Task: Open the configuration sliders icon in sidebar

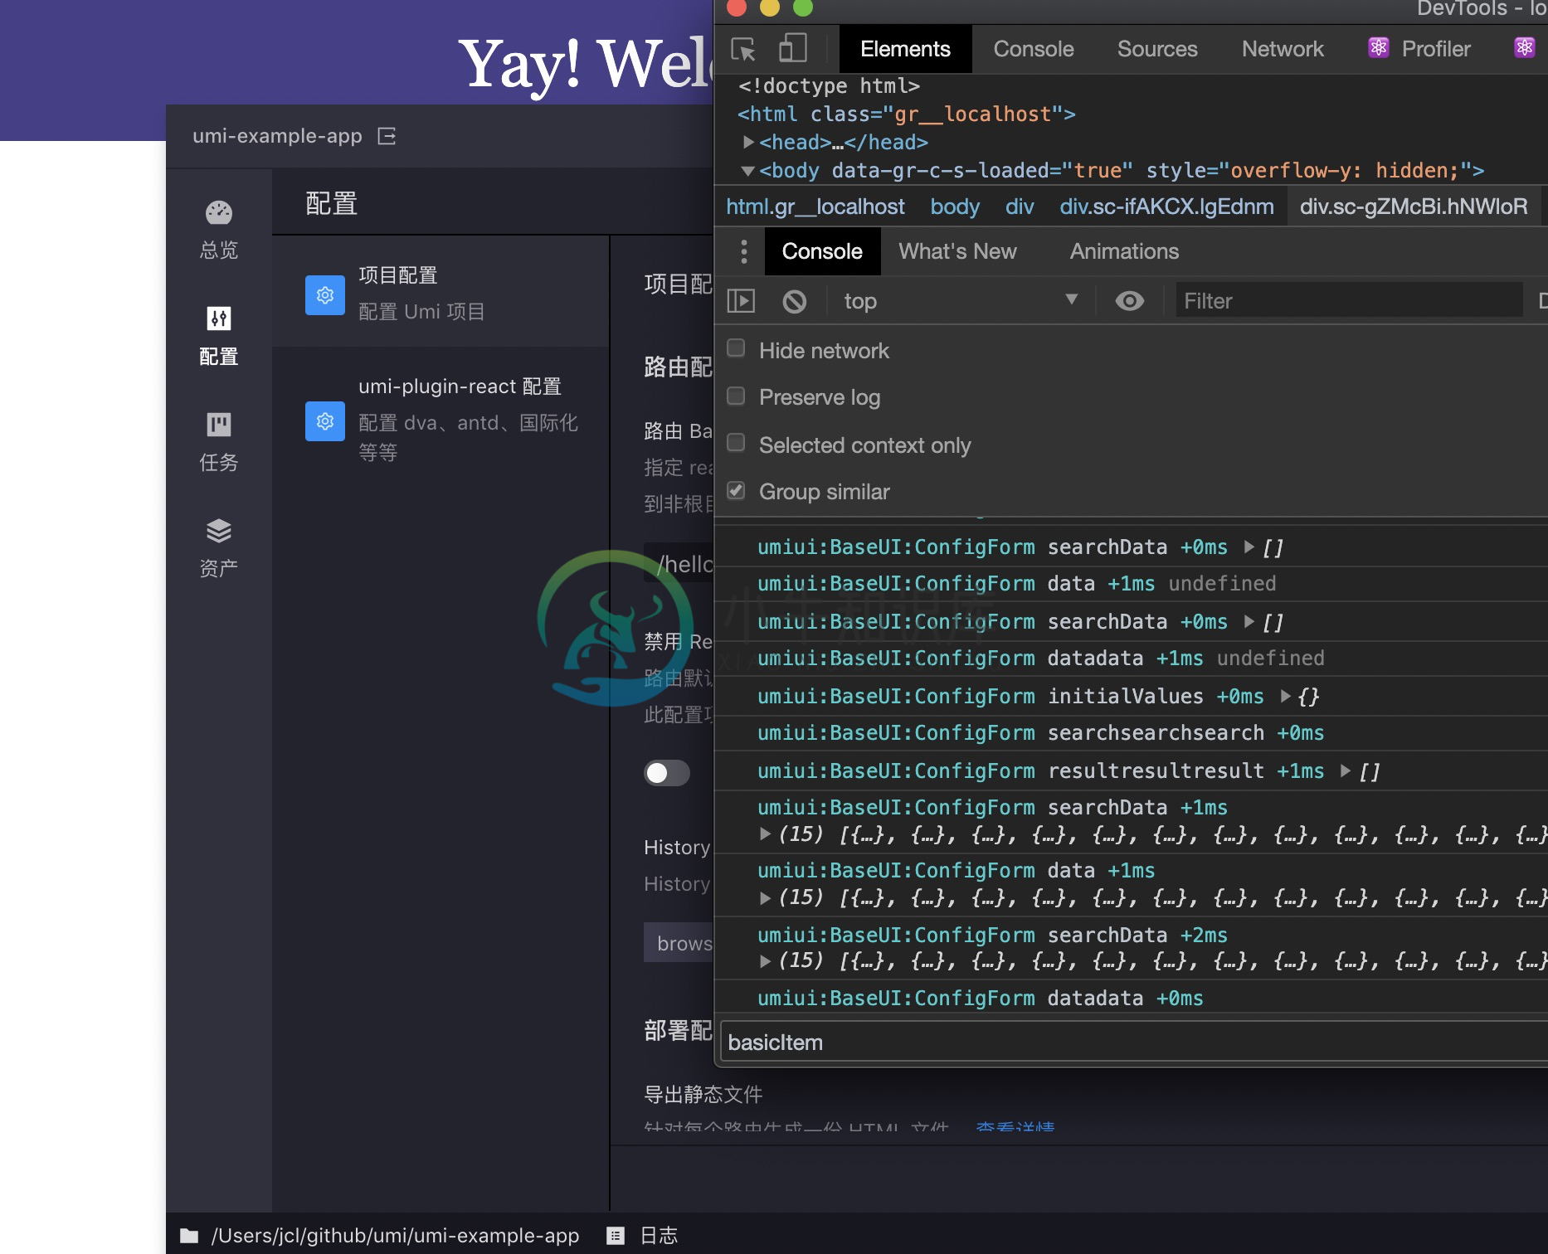Action: [219, 318]
